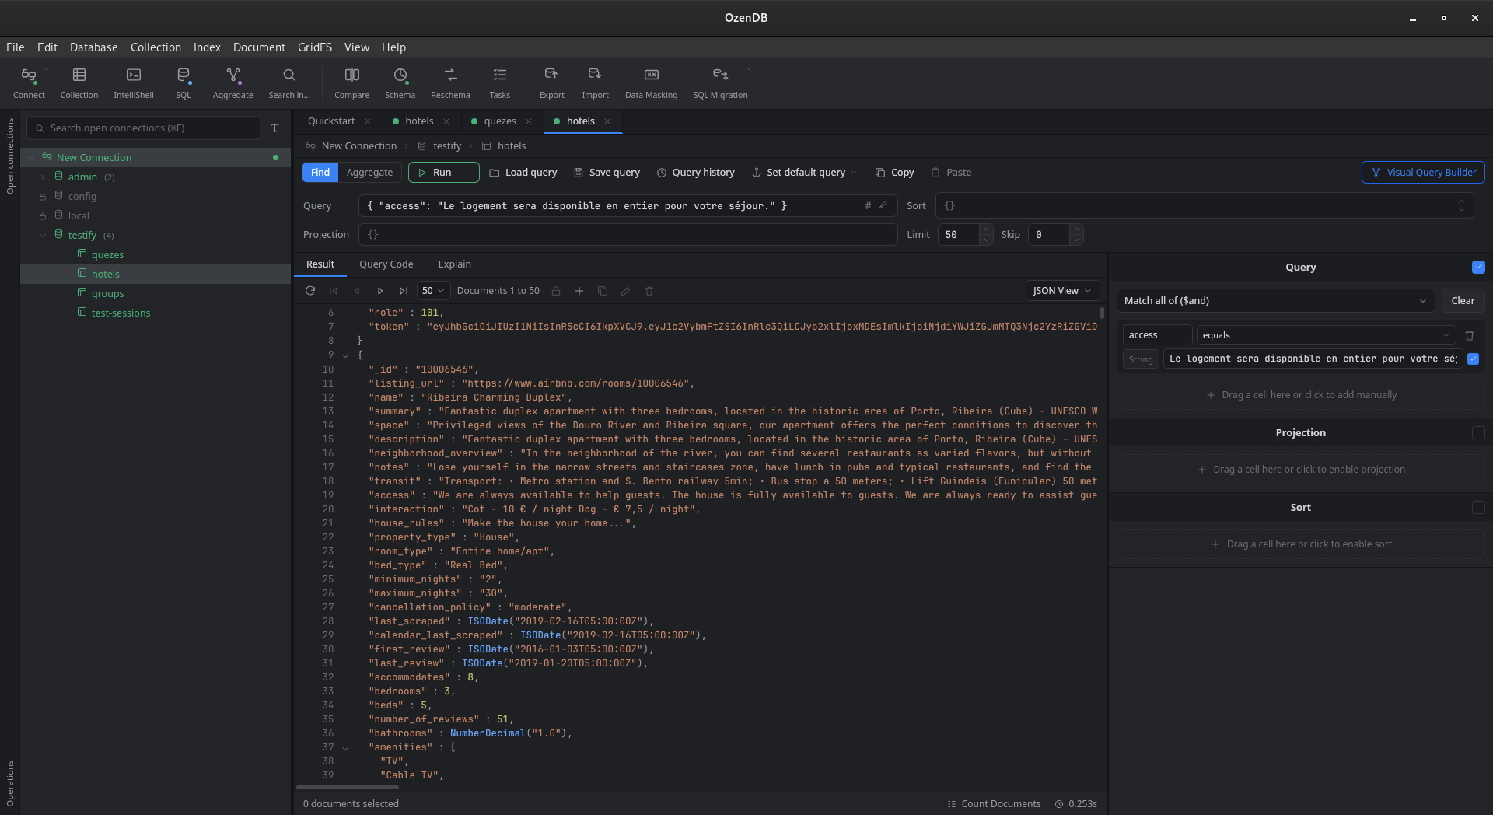Screen dimensions: 1493x815
Task: Click the Projection input field
Action: [x=628, y=234]
